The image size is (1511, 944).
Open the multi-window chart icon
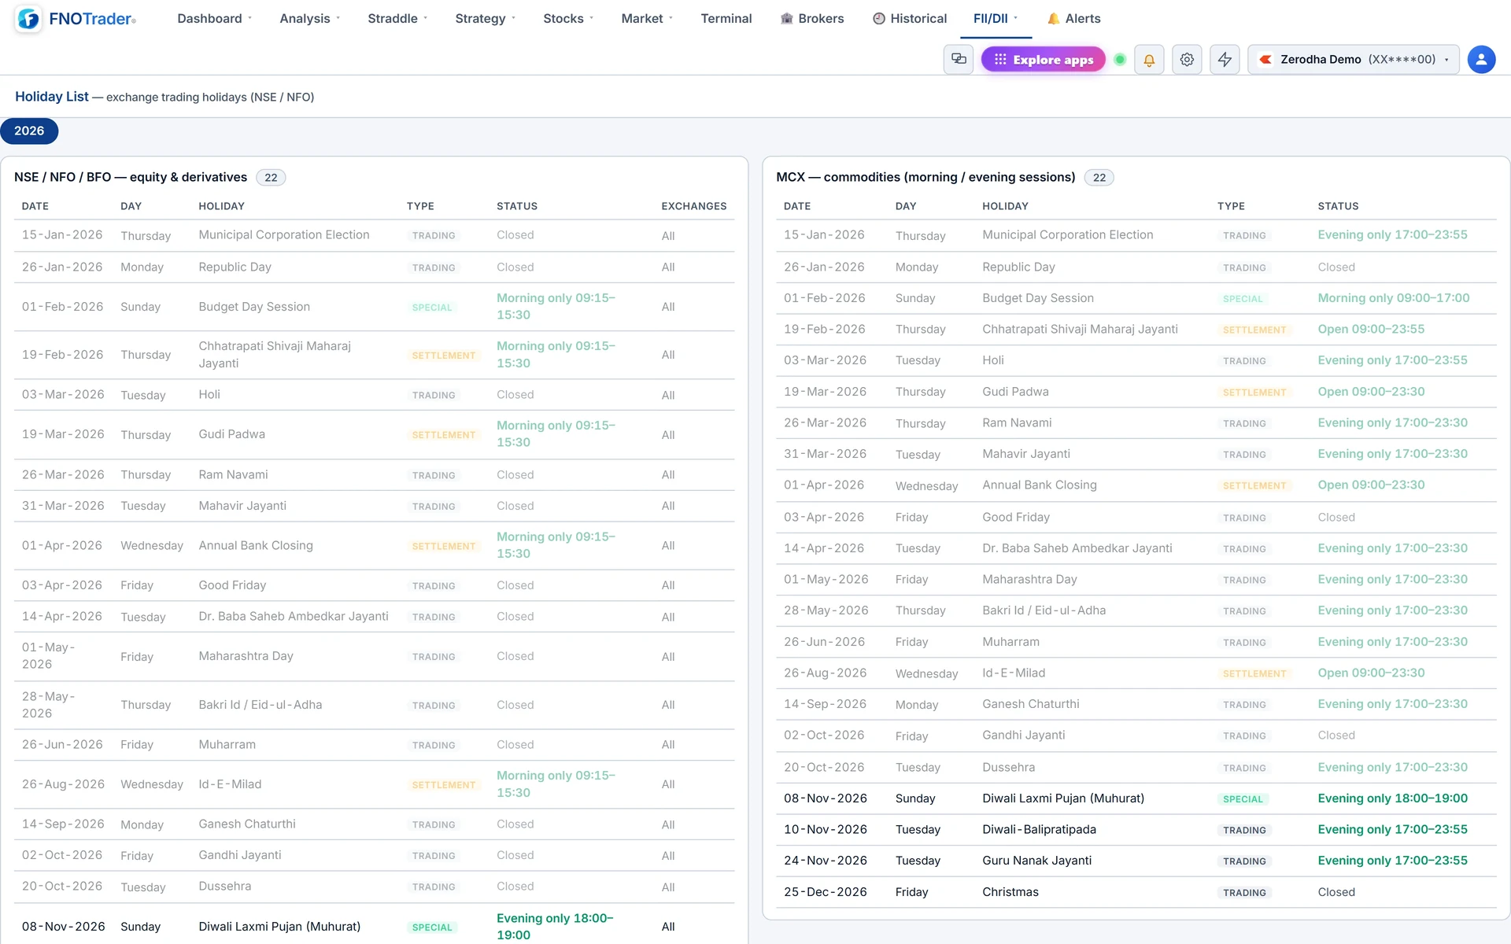pos(959,59)
